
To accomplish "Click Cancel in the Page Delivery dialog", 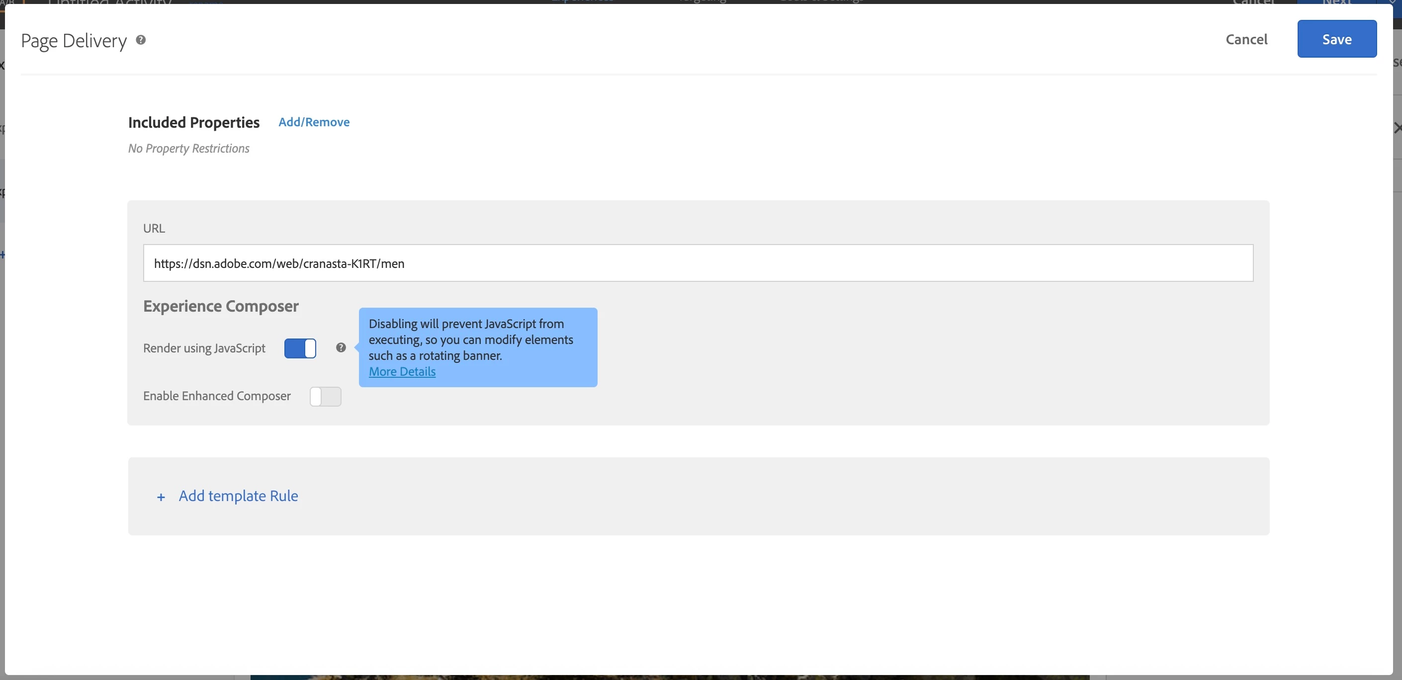I will [x=1246, y=39].
